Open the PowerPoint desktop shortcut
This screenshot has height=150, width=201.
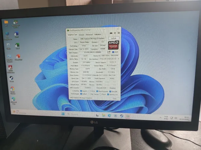(x=18, y=57)
